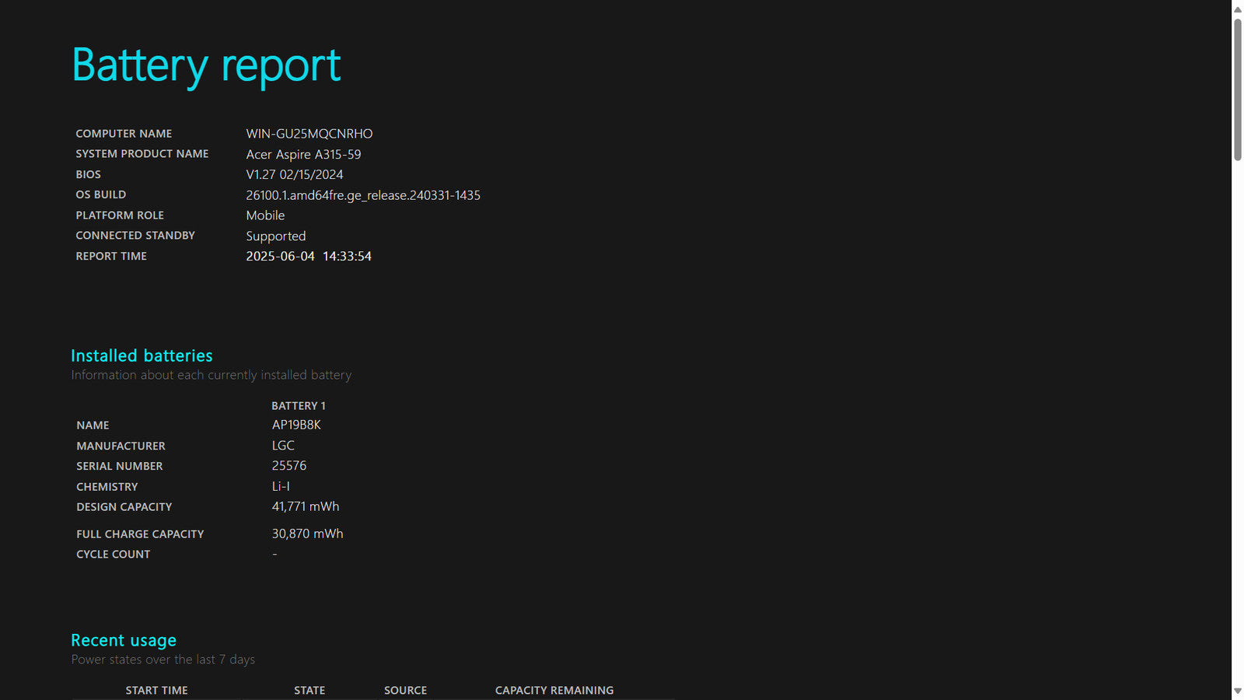Click the "DESIGN CAPACITY" label
Image resolution: width=1244 pixels, height=700 pixels.
pyautogui.click(x=124, y=506)
